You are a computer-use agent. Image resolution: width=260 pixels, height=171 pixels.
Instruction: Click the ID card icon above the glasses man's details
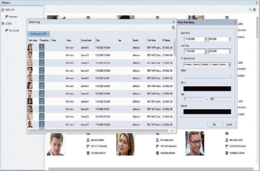coord(227,133)
